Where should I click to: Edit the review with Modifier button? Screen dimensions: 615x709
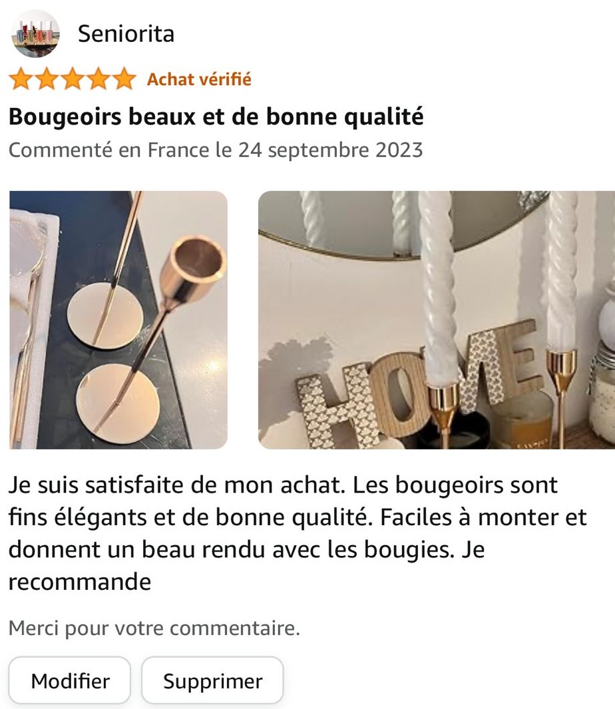(x=70, y=680)
